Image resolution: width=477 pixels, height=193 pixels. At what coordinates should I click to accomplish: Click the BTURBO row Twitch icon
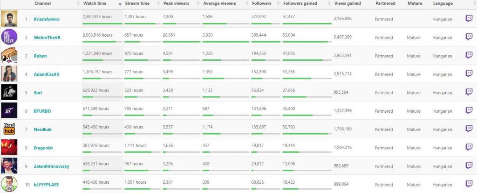tap(469, 111)
